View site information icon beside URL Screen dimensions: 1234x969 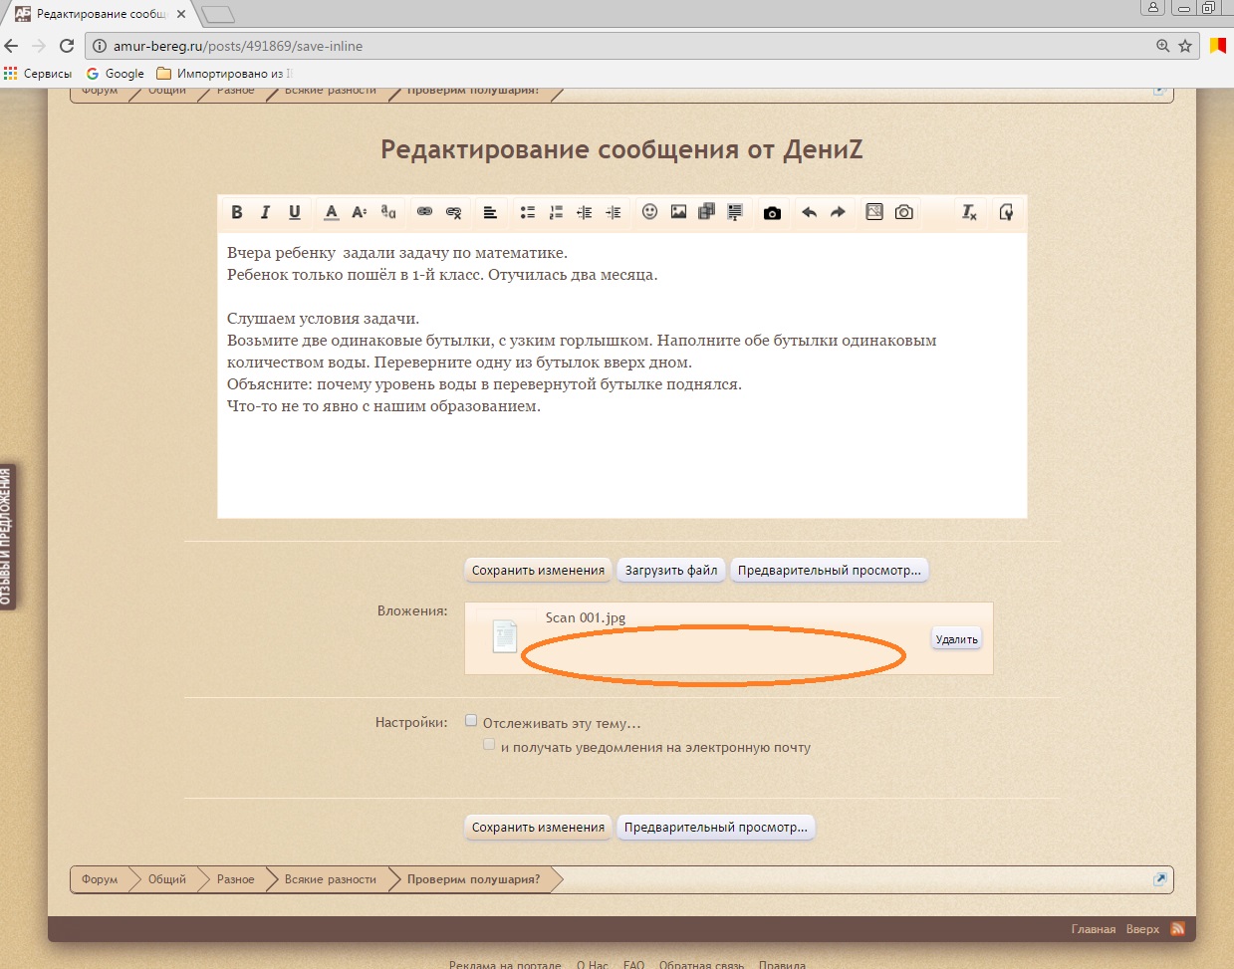pyautogui.click(x=100, y=46)
